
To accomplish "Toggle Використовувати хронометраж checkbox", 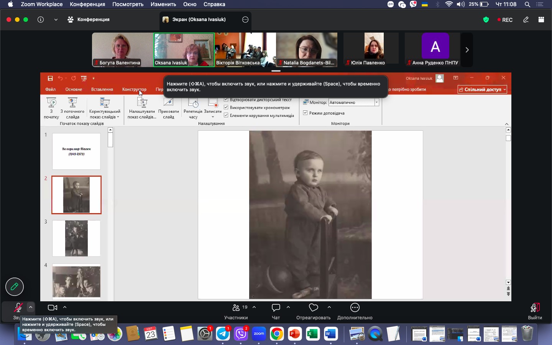I will (226, 108).
